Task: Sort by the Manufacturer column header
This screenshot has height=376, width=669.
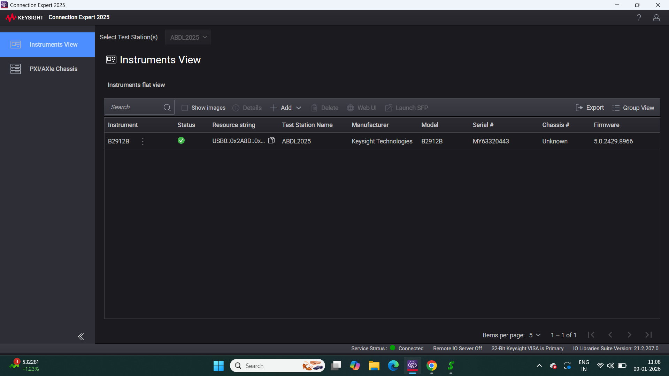Action: point(370,125)
